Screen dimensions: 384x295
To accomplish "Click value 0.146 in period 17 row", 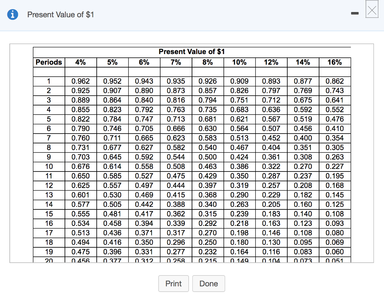I will pos(271,233).
